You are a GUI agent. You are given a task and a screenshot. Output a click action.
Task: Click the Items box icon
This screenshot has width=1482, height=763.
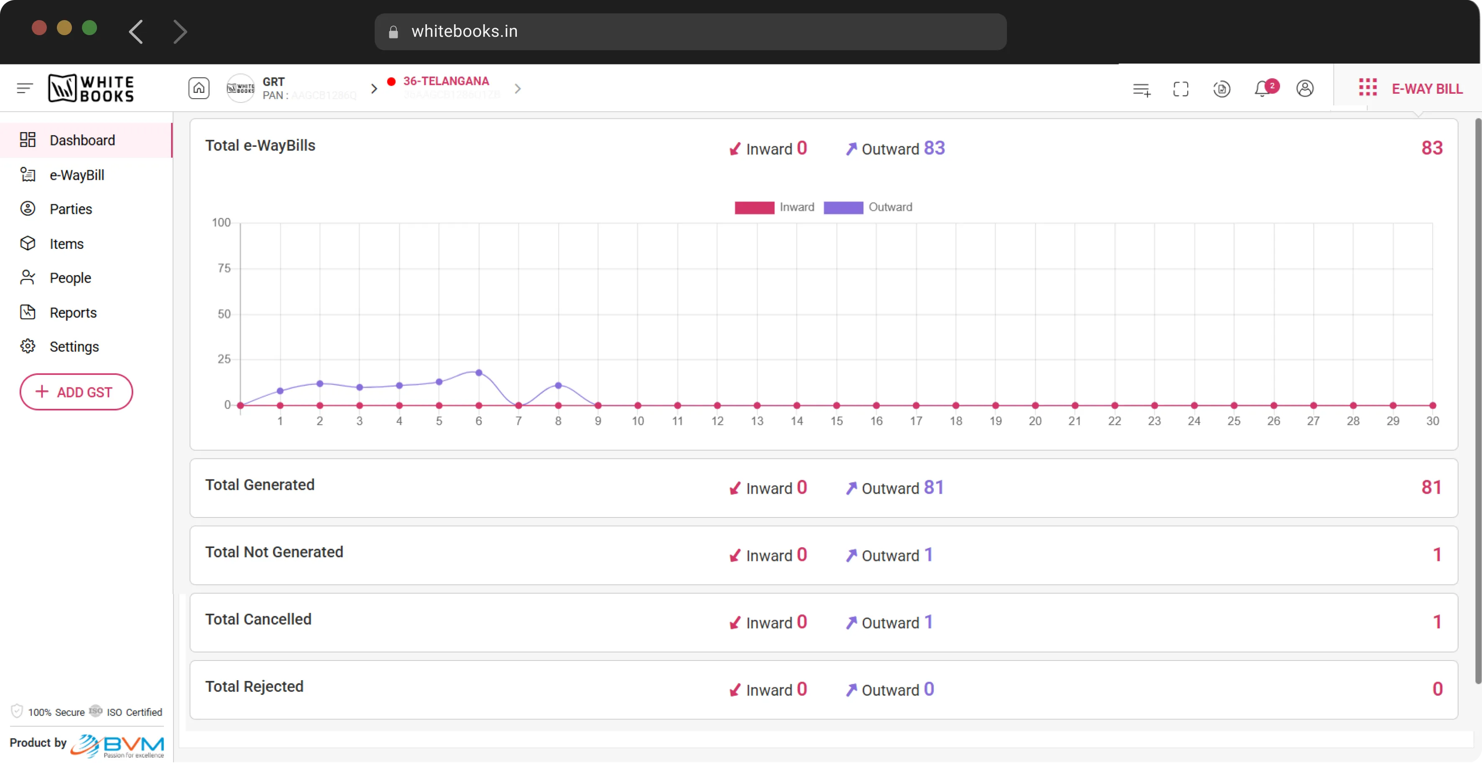pyautogui.click(x=28, y=243)
